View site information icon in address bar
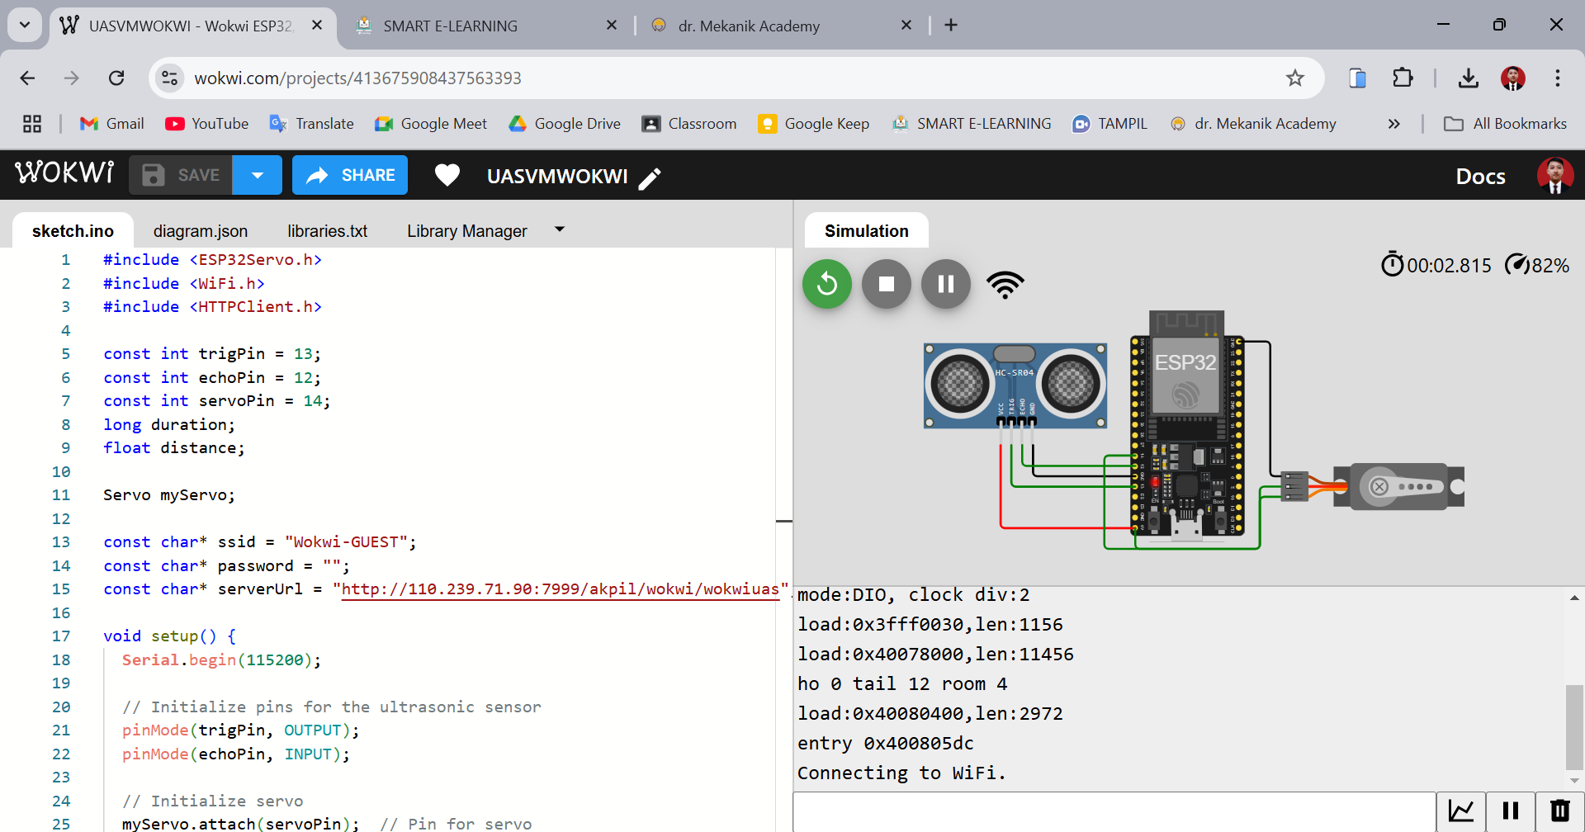1585x832 pixels. pos(169,78)
